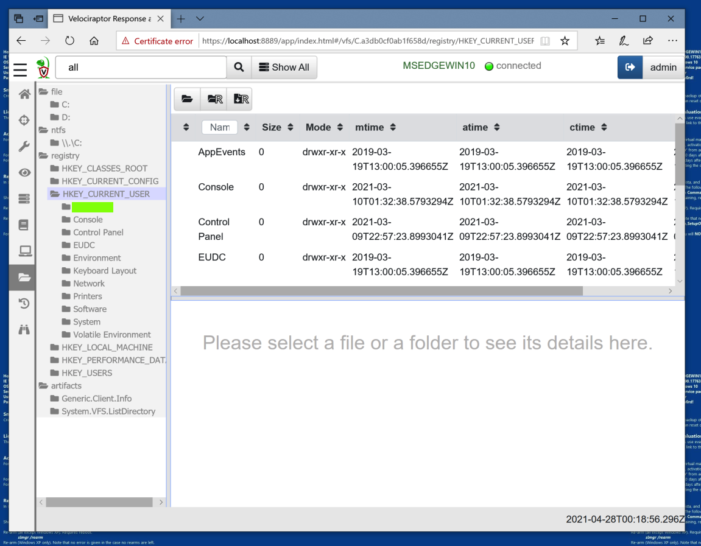Select AppEvents row in table

coord(423,159)
